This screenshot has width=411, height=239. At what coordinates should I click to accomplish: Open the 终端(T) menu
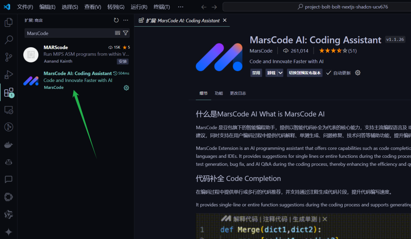pyautogui.click(x=162, y=7)
